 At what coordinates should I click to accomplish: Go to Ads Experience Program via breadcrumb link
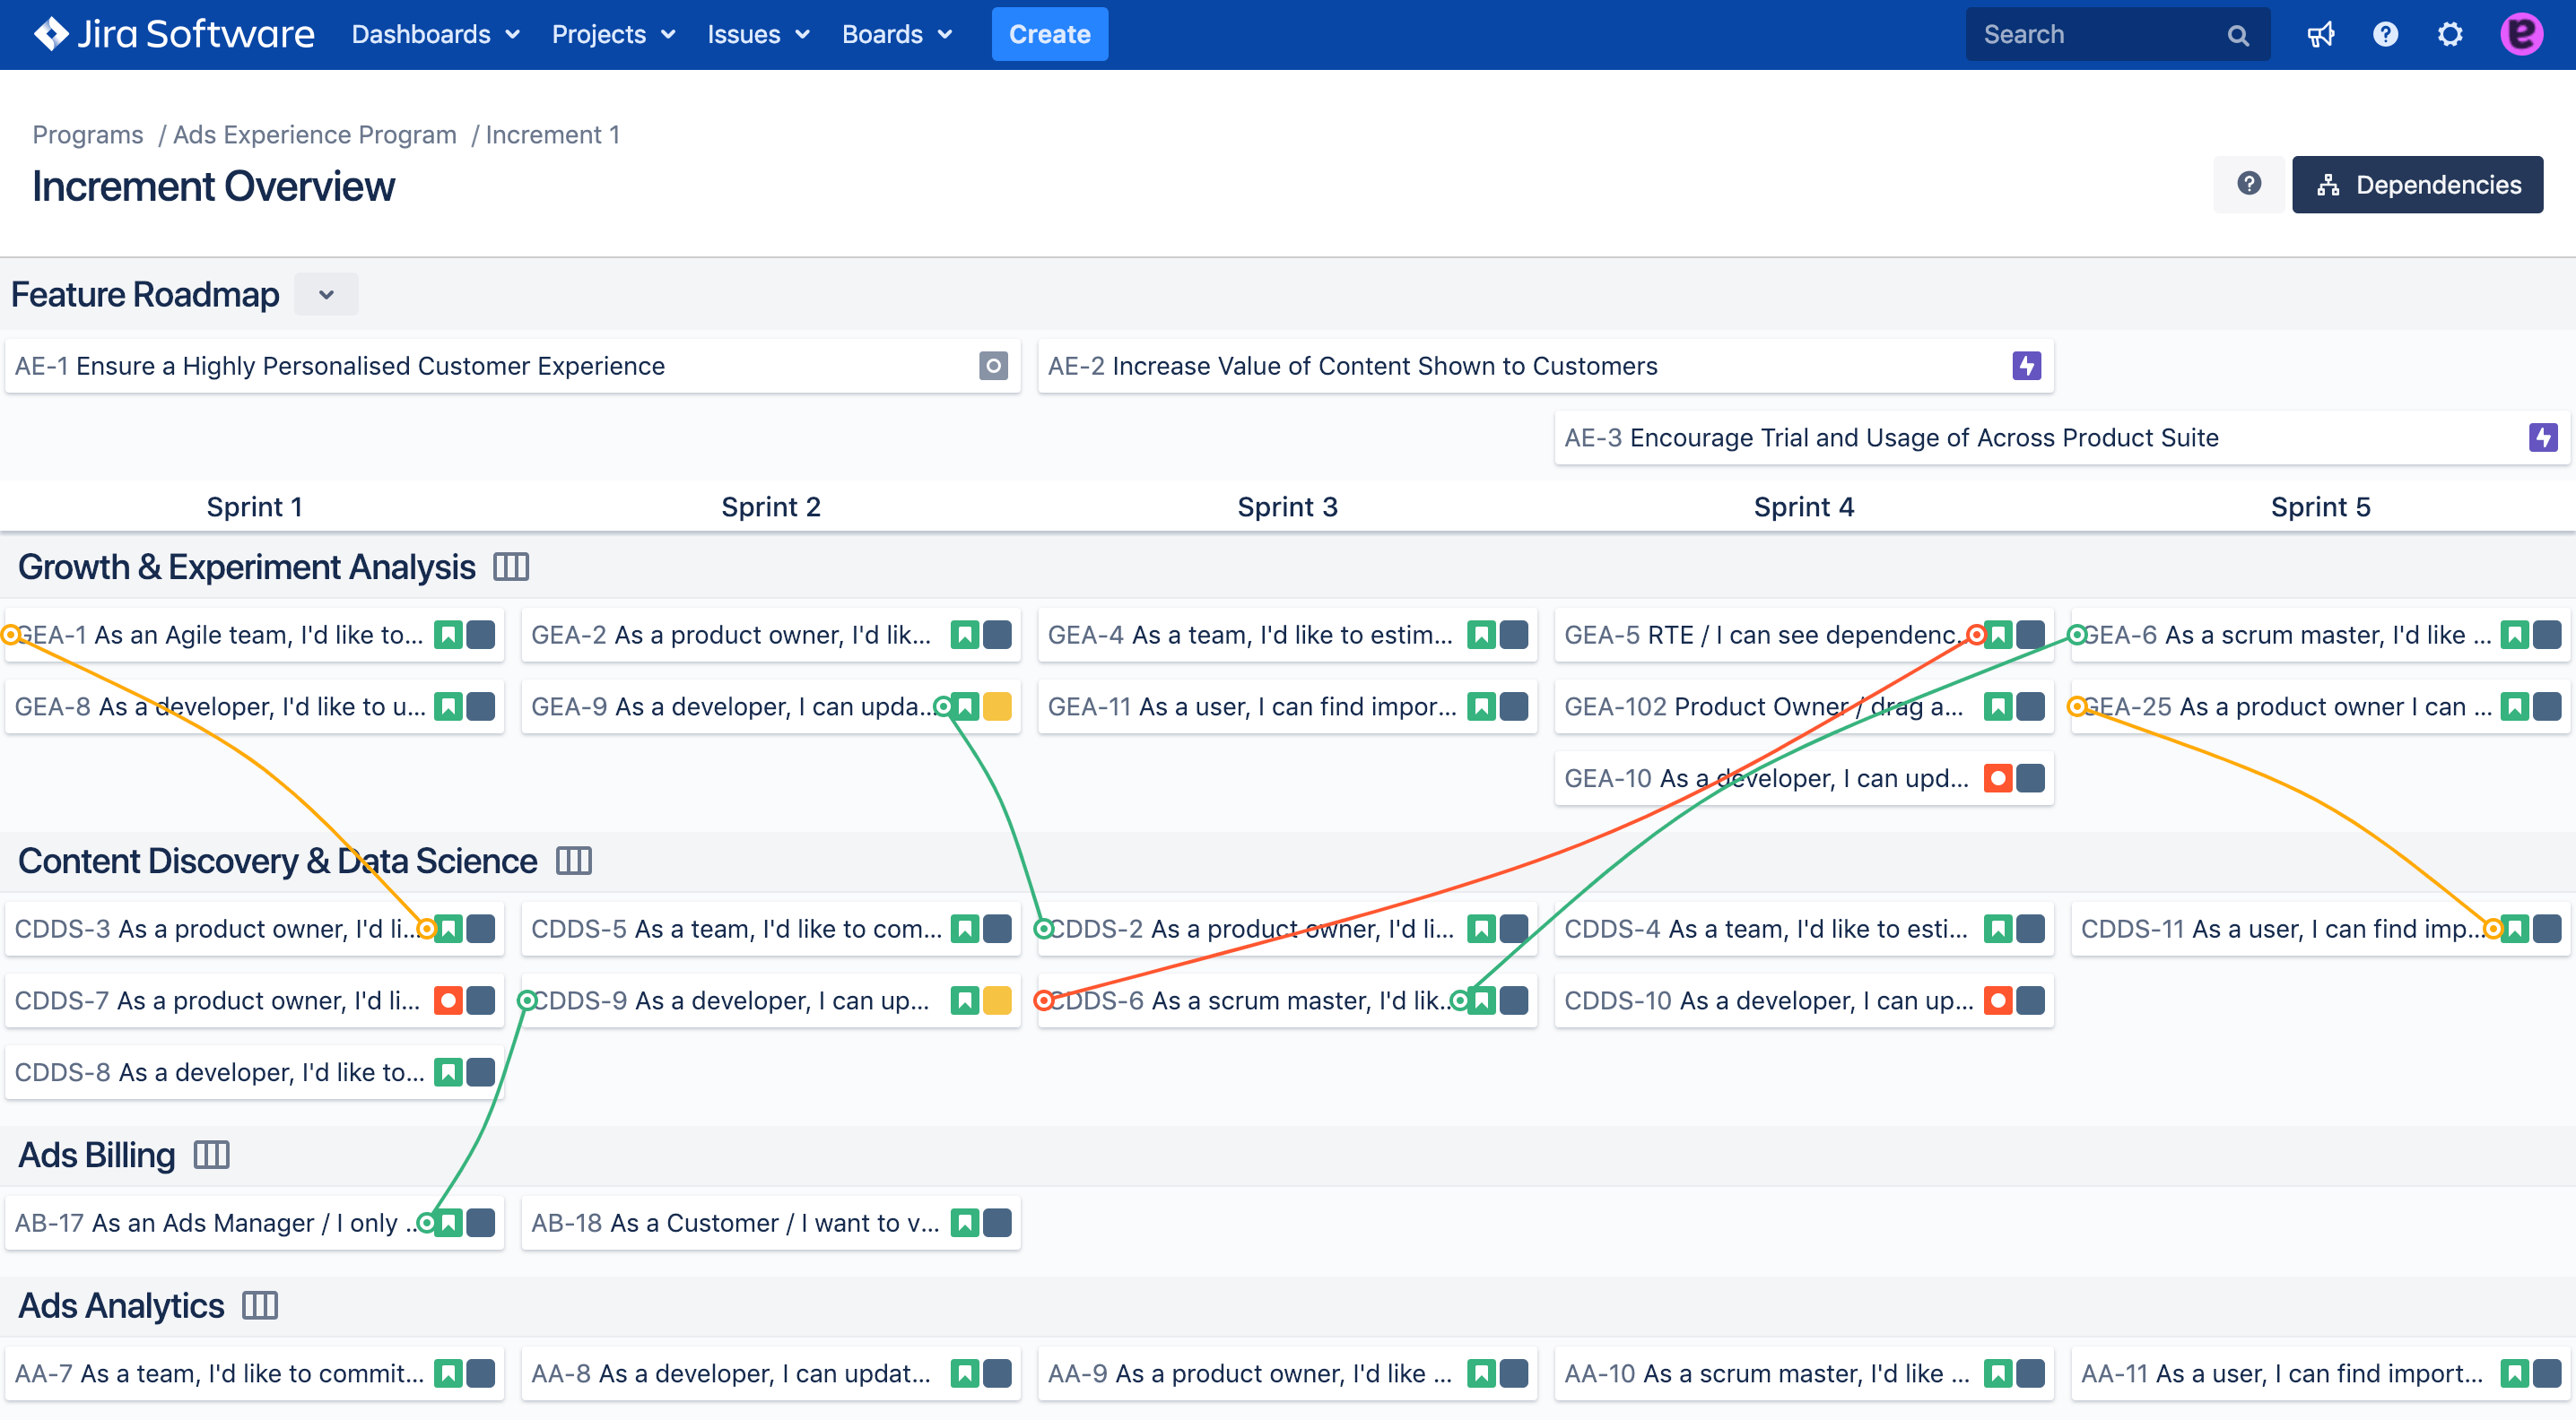pyautogui.click(x=314, y=134)
